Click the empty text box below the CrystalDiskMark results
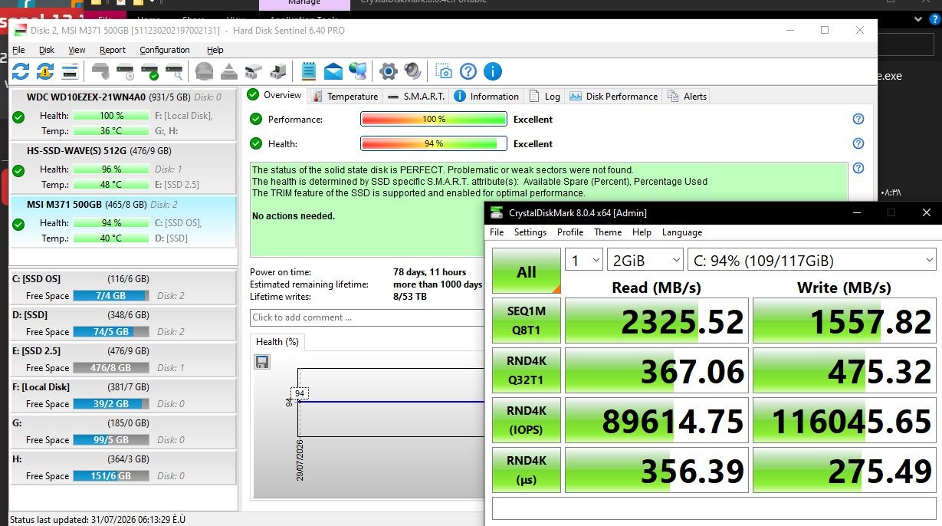Viewport: 942px width, 526px height. point(714,508)
